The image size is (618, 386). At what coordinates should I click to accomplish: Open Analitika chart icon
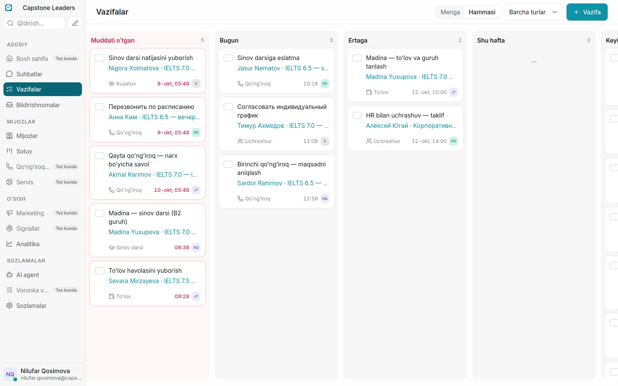point(9,244)
